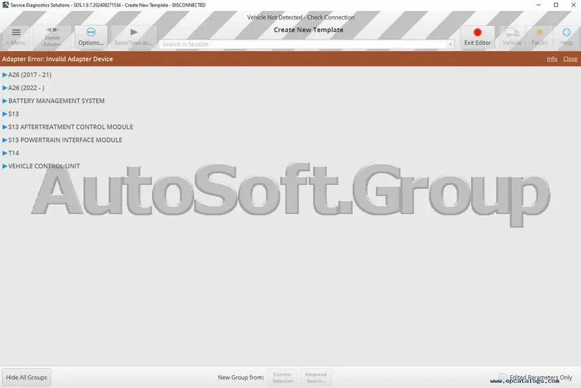The height and width of the screenshot is (388, 581).
Task: Close the adapter error banner
Action: [570, 59]
